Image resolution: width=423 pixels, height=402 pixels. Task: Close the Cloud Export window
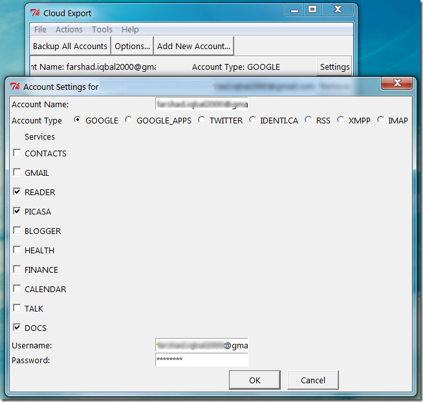click(338, 10)
